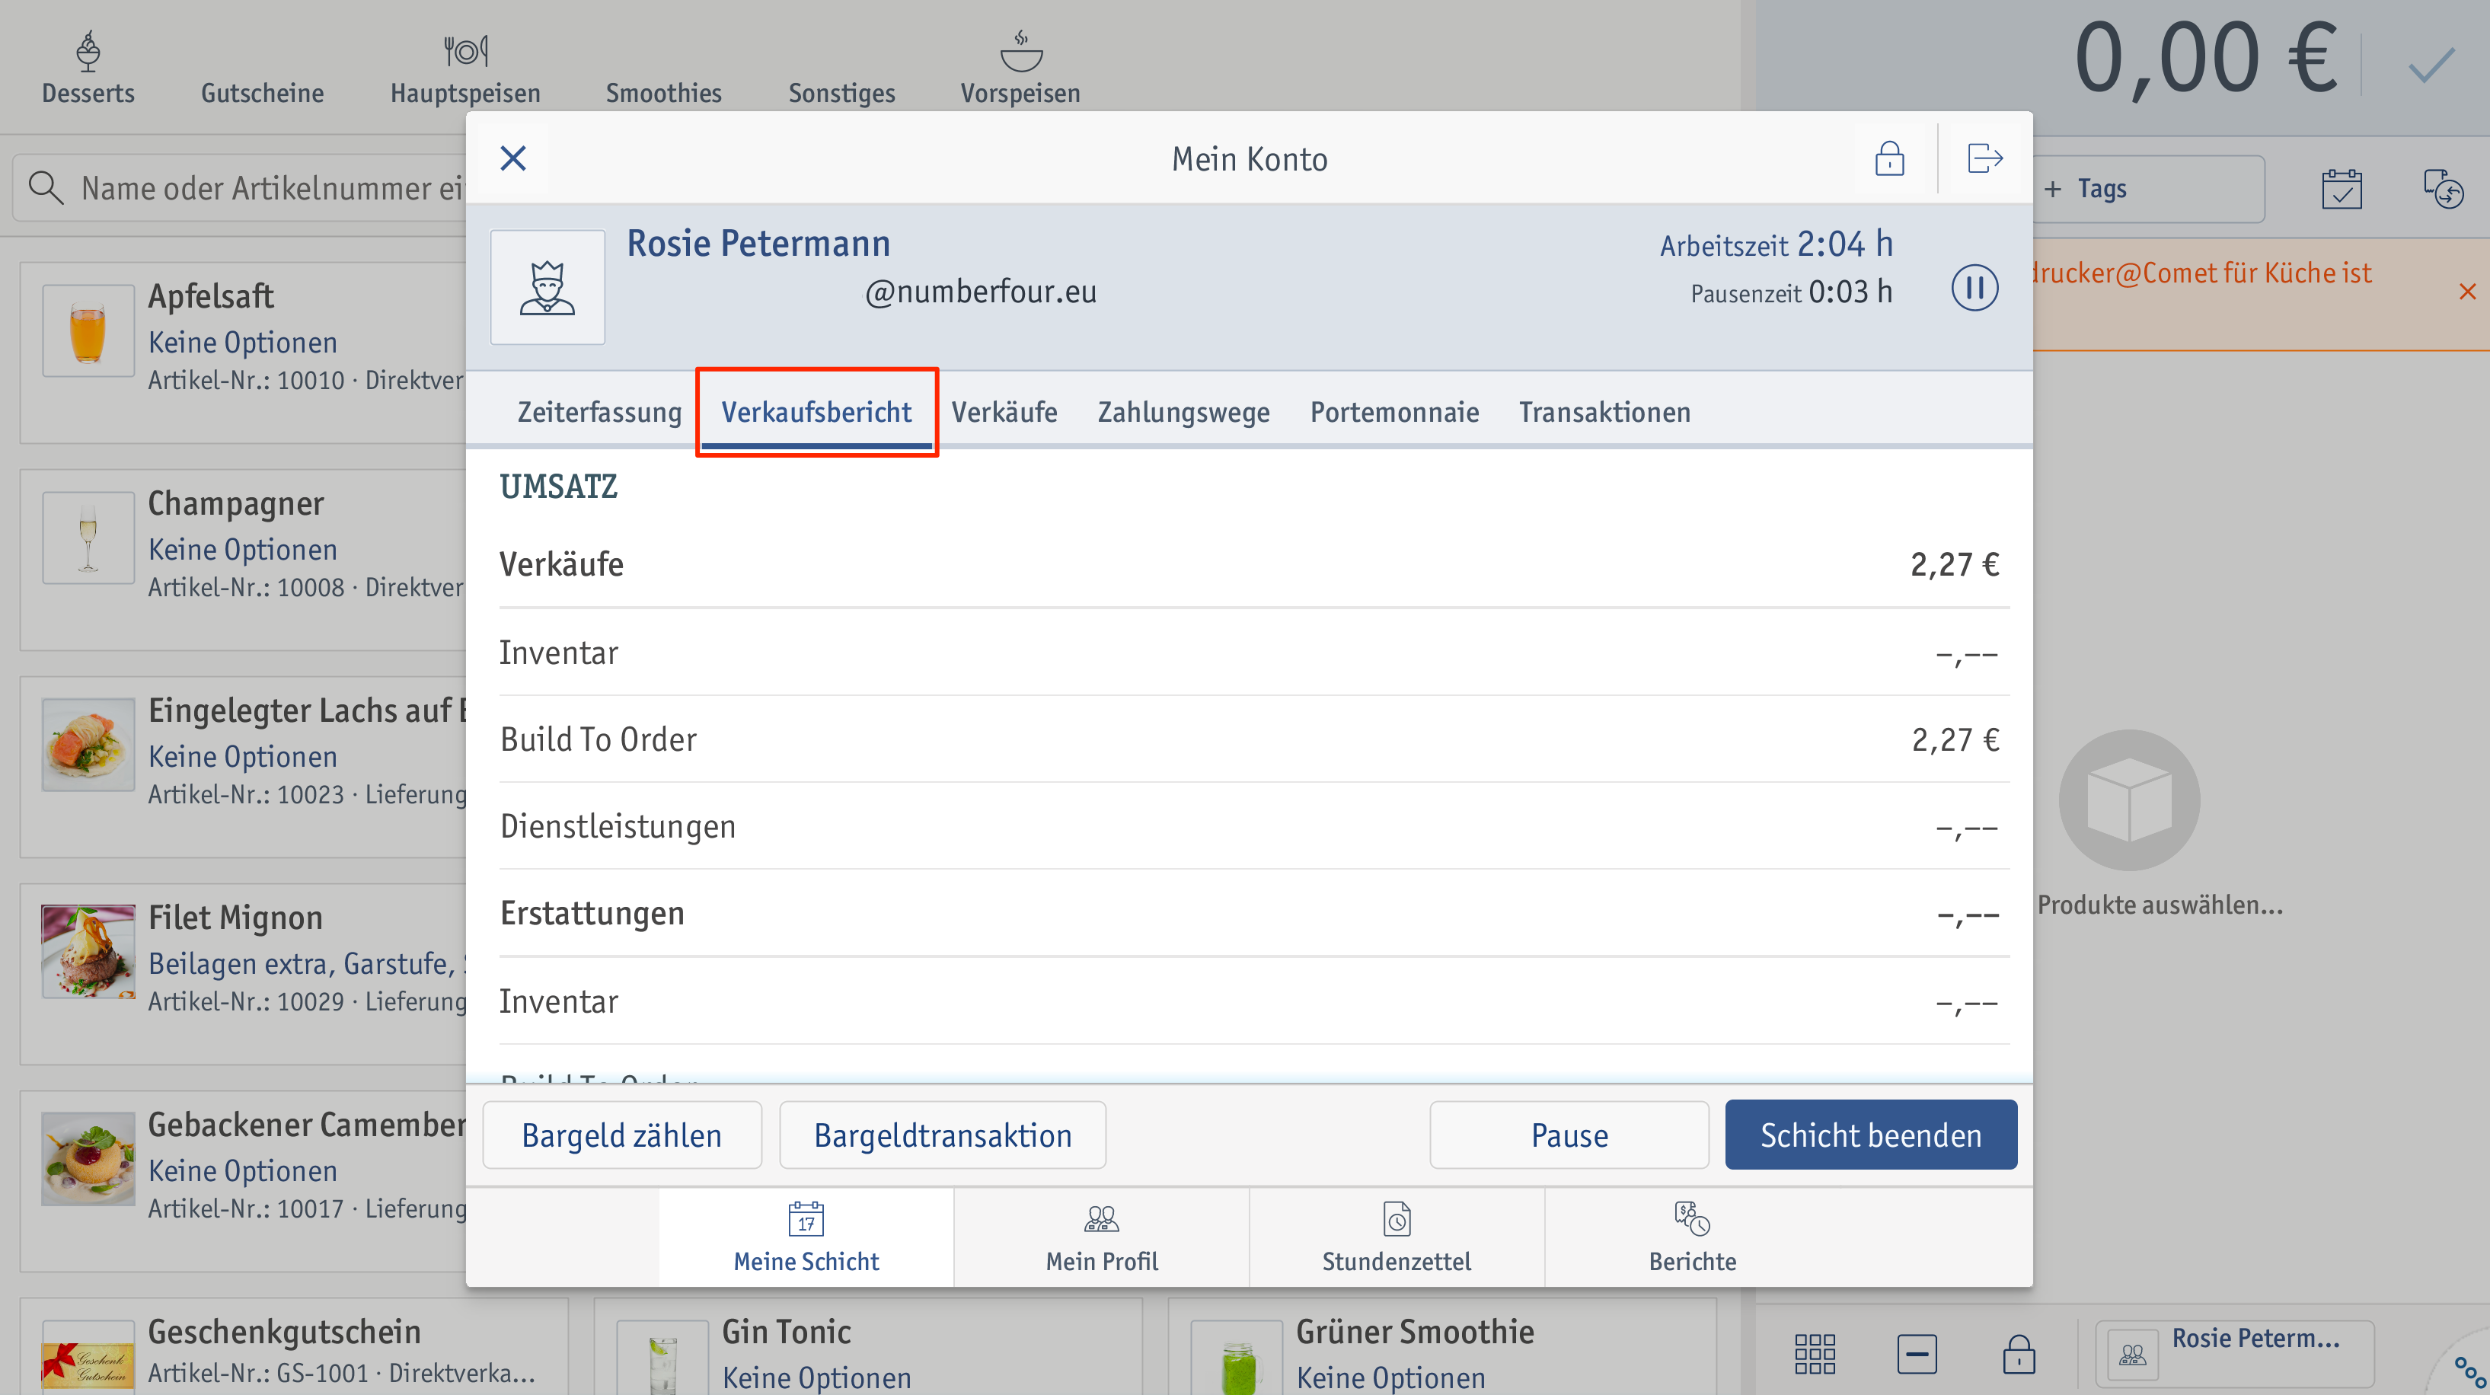
Task: Open the Verkäufe tab
Action: [x=1004, y=412]
